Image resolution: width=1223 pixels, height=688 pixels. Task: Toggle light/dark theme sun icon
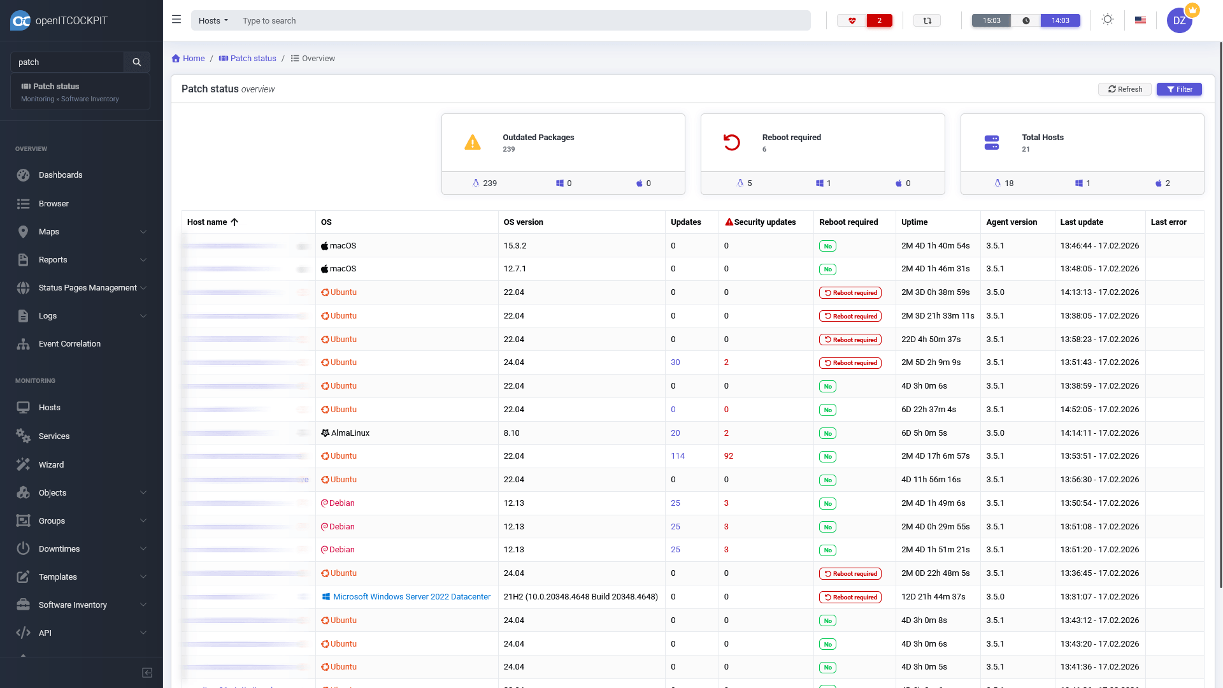[1108, 20]
